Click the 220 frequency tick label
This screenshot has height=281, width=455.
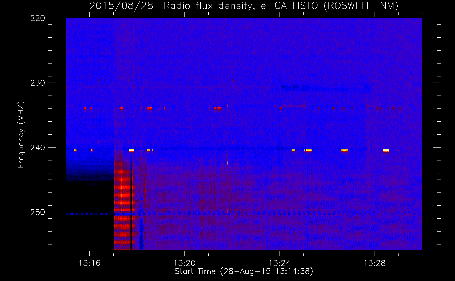(37, 18)
